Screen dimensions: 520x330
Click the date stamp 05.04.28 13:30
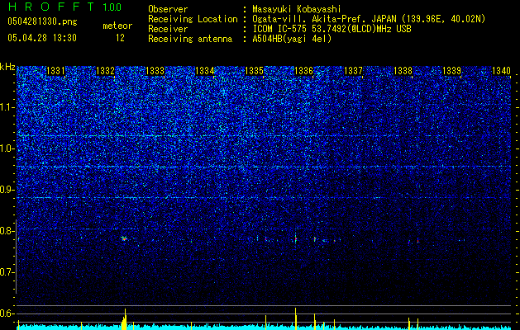click(42, 38)
